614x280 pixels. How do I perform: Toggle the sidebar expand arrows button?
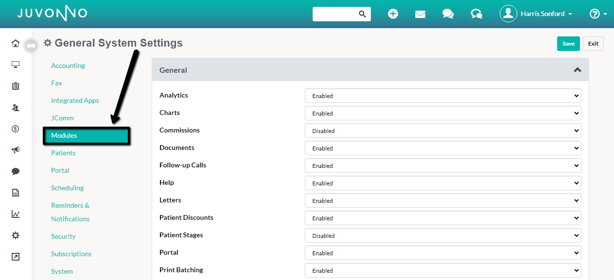pos(31,46)
